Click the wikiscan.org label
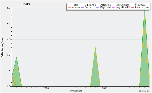Viewport: 152px width, 93px height. coord(76,91)
